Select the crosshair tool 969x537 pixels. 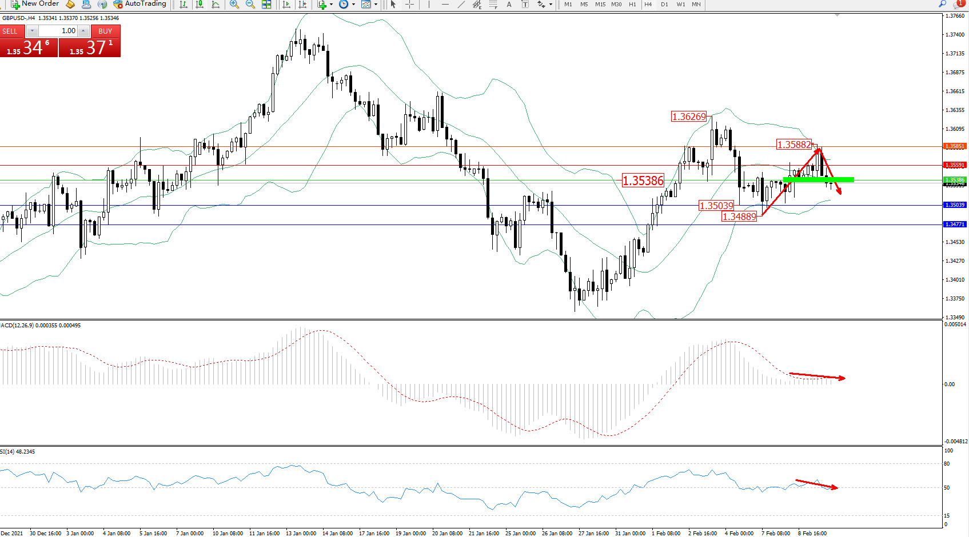[x=409, y=5]
